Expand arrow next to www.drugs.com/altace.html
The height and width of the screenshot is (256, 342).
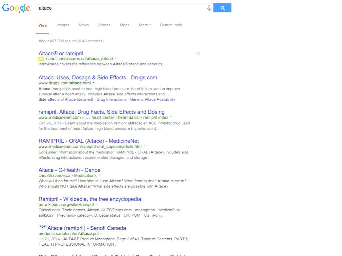(x=94, y=83)
